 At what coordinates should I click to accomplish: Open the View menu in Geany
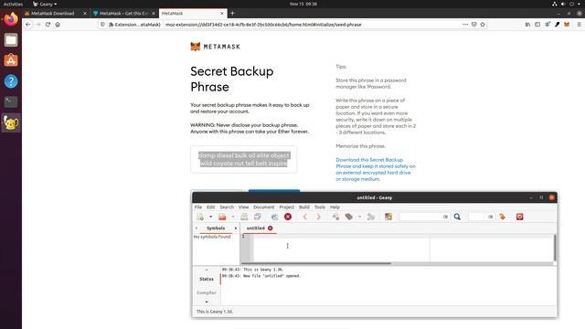pyautogui.click(x=244, y=207)
